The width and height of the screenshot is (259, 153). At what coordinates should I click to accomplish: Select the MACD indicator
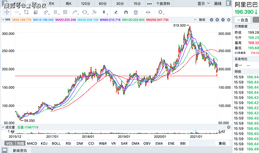(32, 143)
